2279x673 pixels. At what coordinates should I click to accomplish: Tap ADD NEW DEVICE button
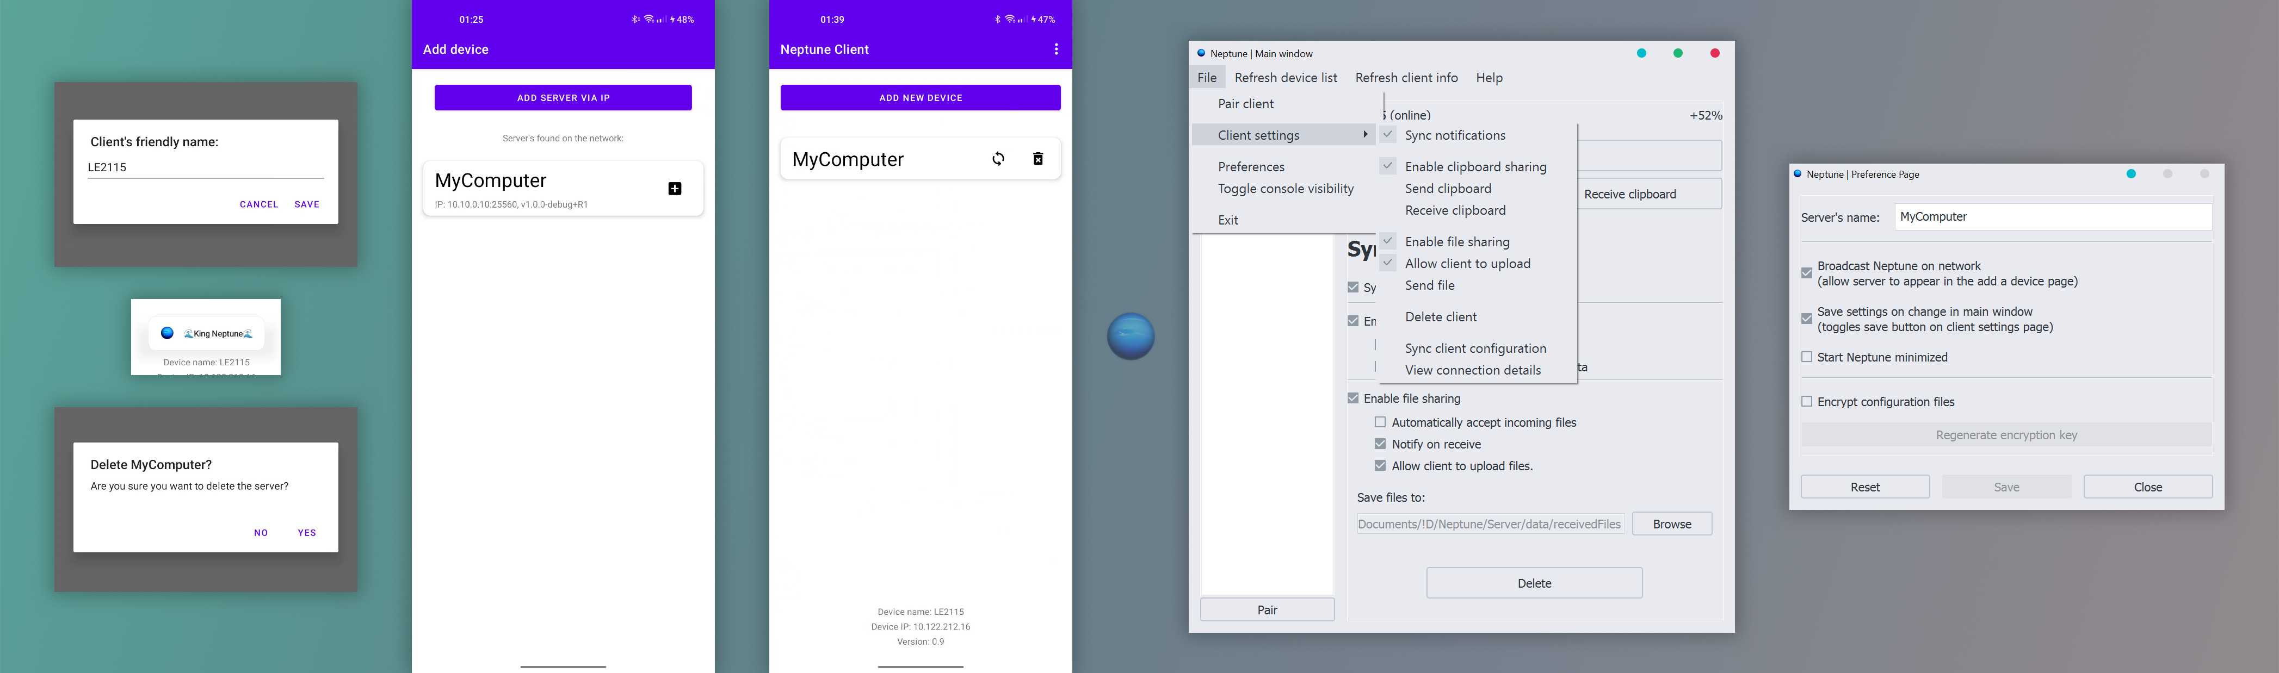tap(920, 97)
